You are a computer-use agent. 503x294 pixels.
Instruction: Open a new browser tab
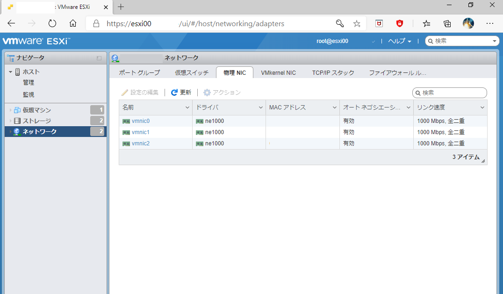click(x=121, y=7)
